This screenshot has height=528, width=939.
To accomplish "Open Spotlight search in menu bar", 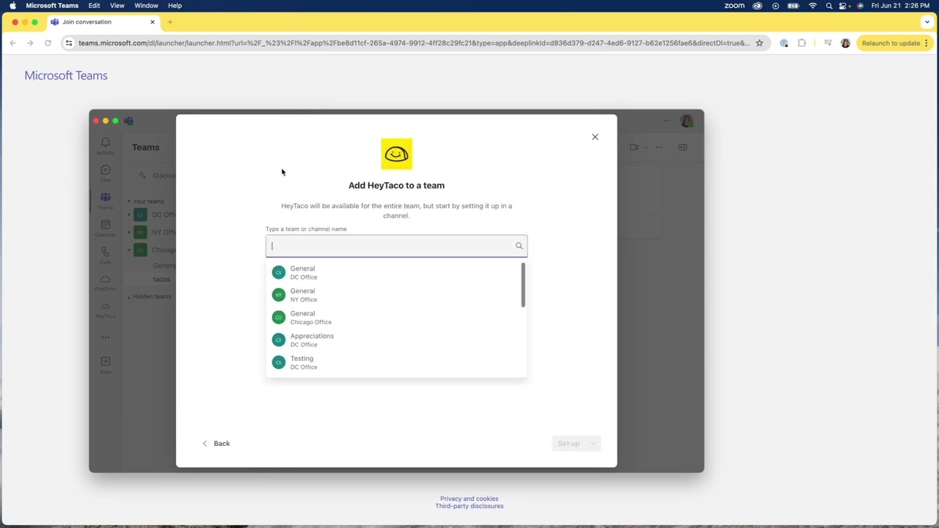I will click(x=829, y=6).
